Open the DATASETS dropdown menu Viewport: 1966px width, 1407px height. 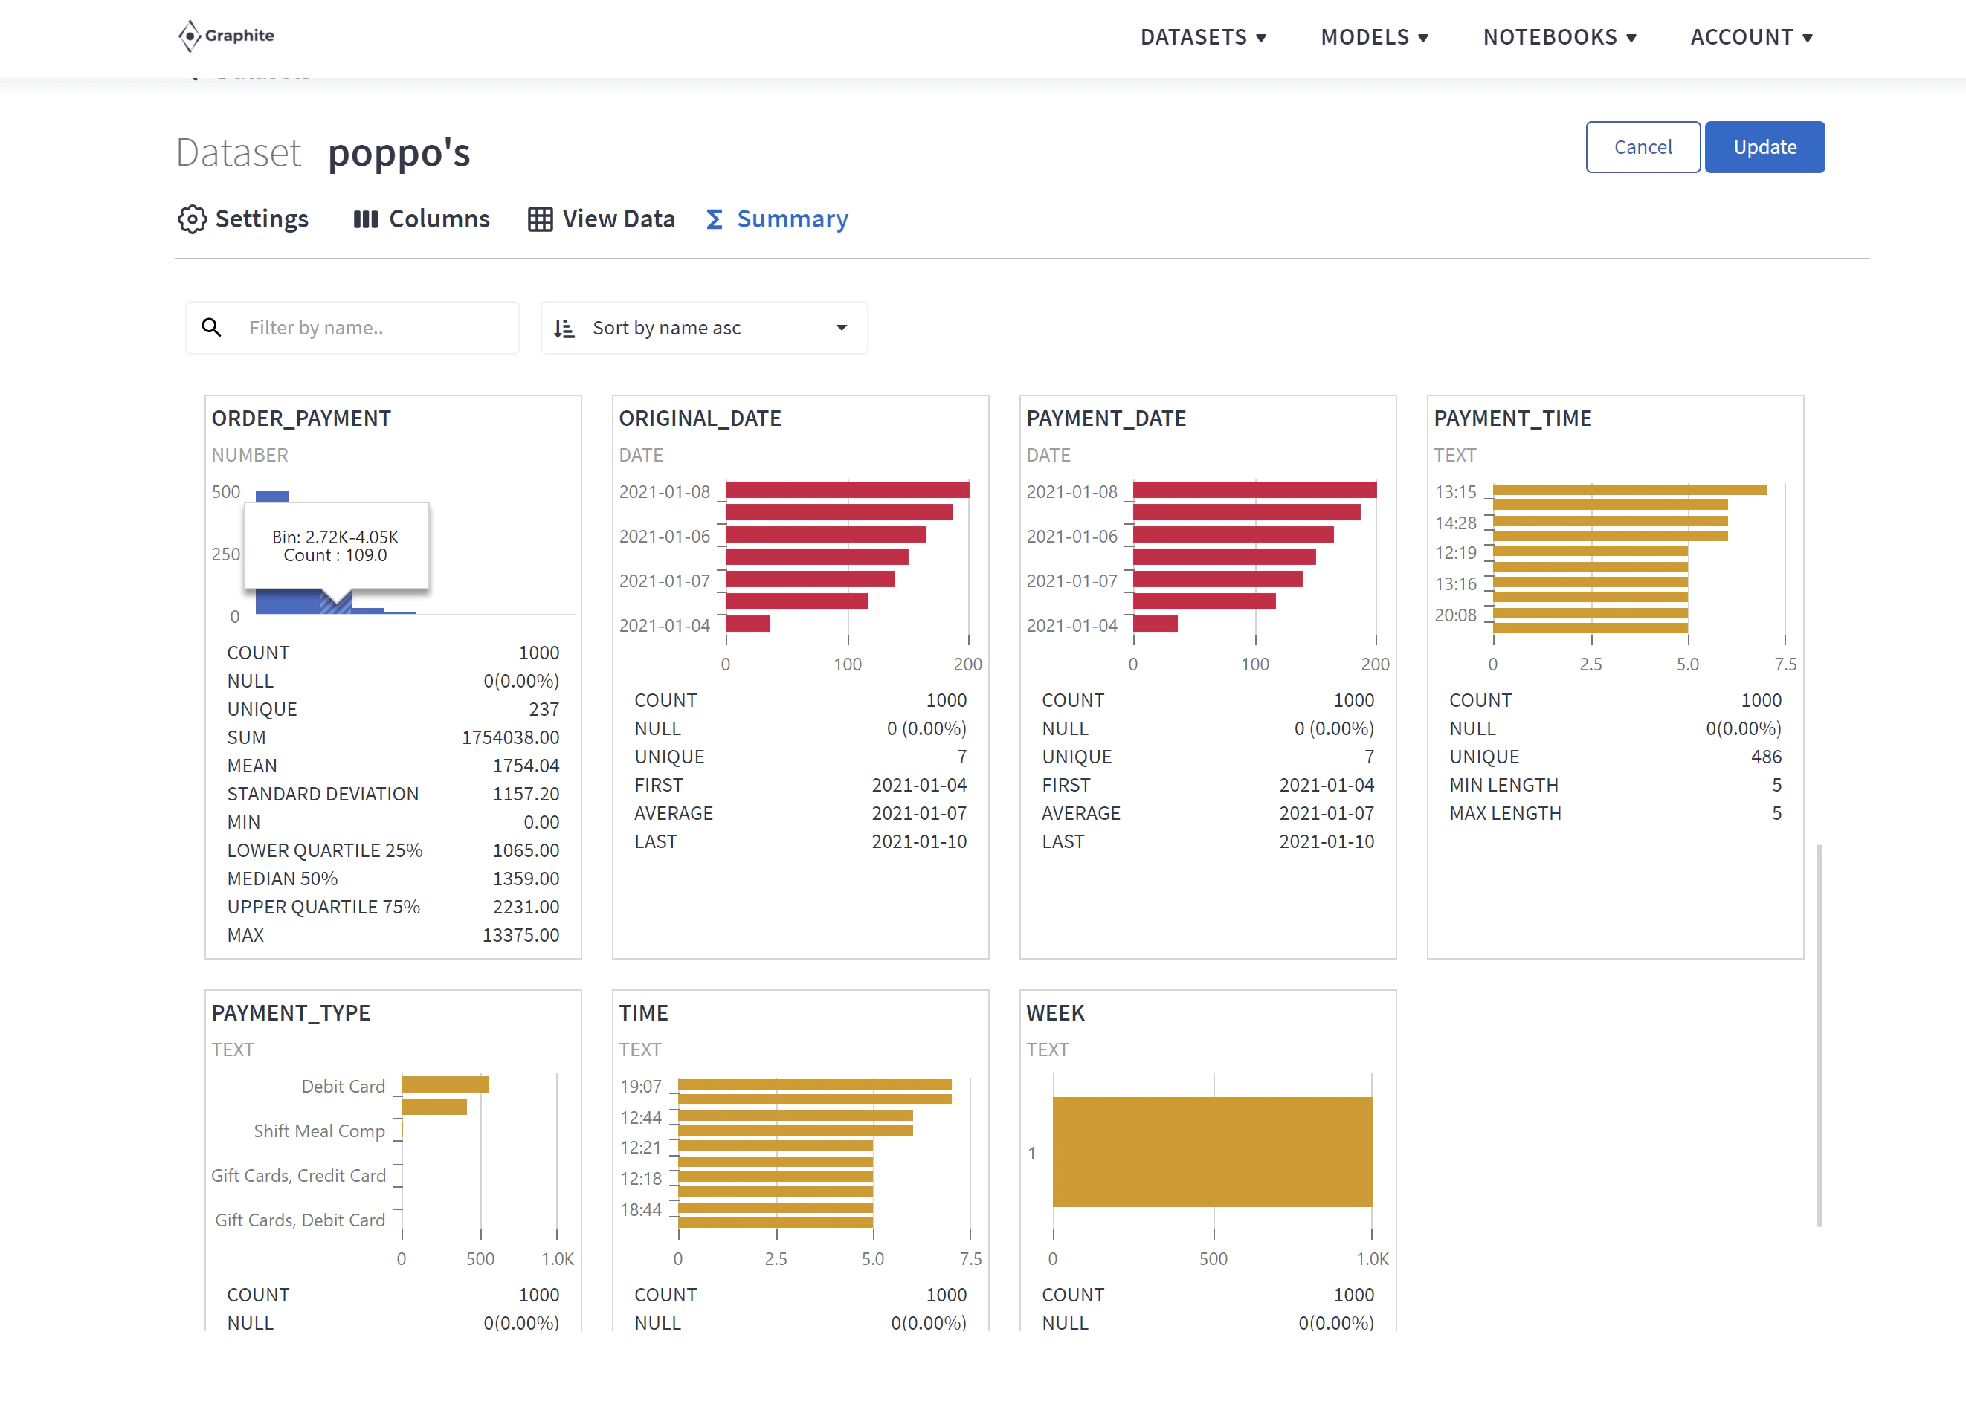tap(1203, 37)
